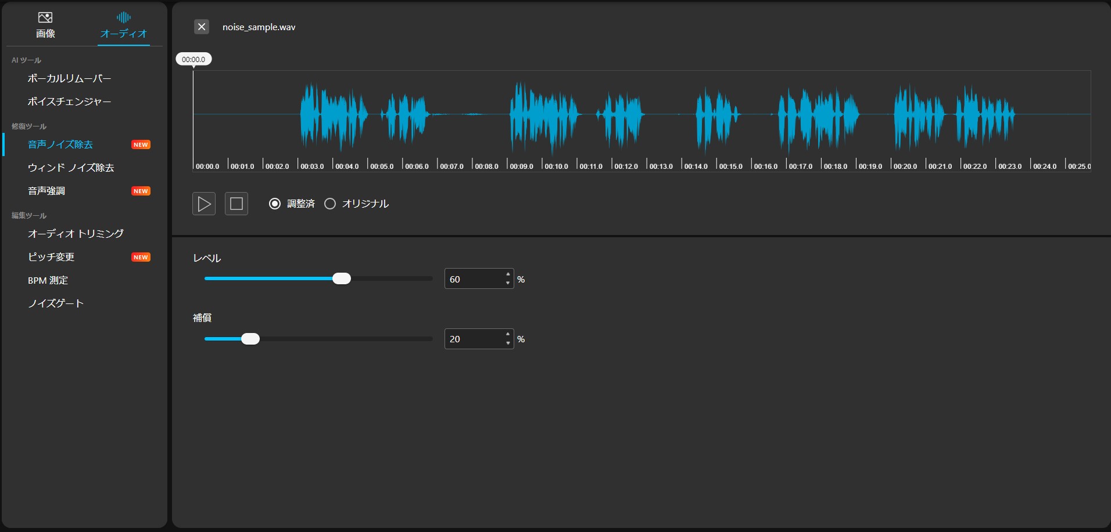The image size is (1111, 532).
Task: Select BPM 測定 tool
Action: (x=48, y=280)
